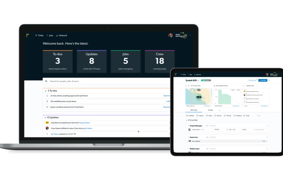This screenshot has height=170, width=283.
Task: Toggle the Unfulfilled filter on the tablet
Action: pos(187,115)
